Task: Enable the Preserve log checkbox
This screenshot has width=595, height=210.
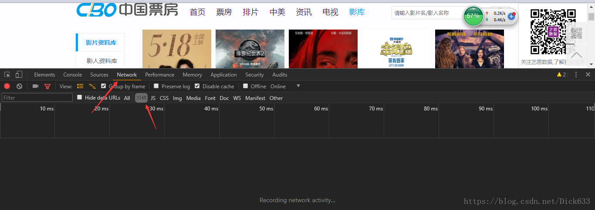Action: 156,86
